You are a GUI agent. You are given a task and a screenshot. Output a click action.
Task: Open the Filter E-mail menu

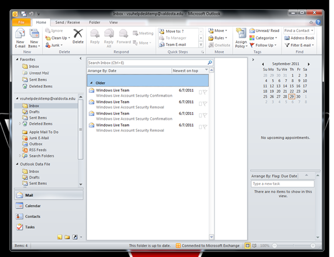(299, 45)
